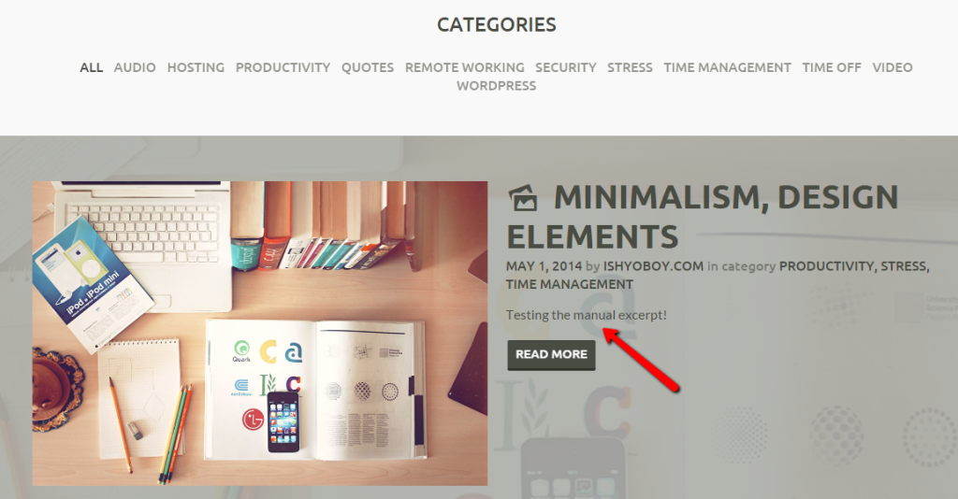Show posts in TIME OFF category
This screenshot has height=499, width=958.
click(x=832, y=67)
